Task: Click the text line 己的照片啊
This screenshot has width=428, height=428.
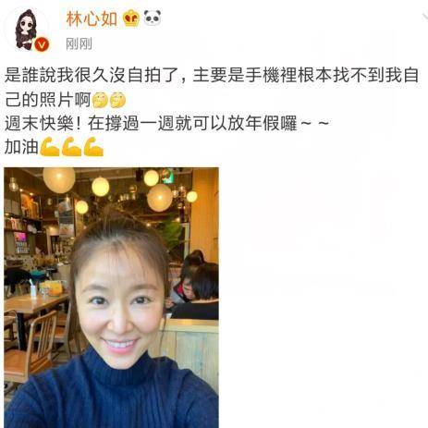Action: (48, 100)
